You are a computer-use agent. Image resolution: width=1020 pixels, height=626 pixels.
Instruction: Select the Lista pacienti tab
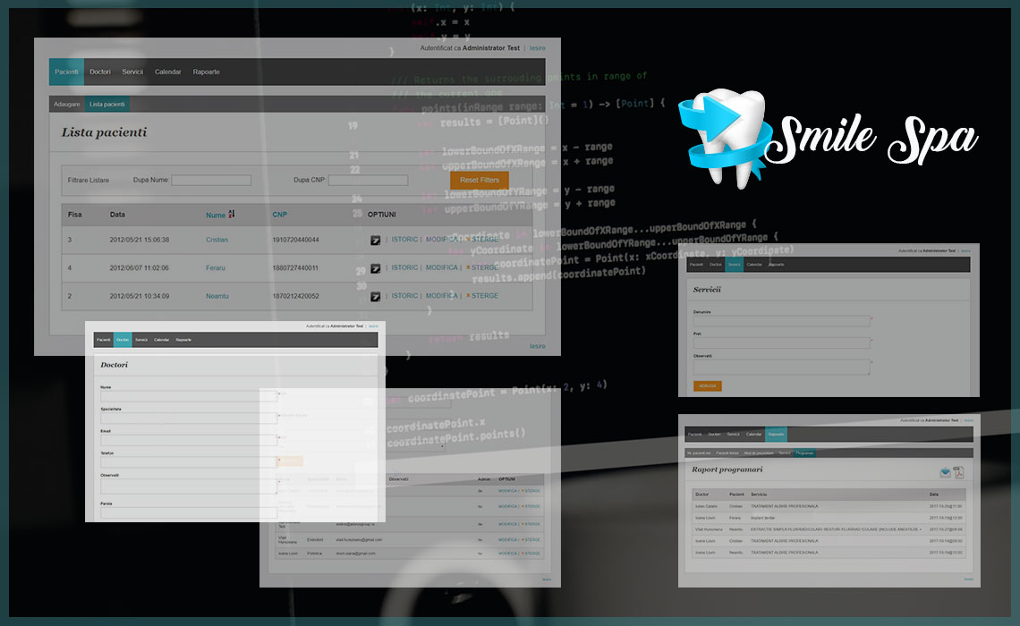tap(107, 105)
